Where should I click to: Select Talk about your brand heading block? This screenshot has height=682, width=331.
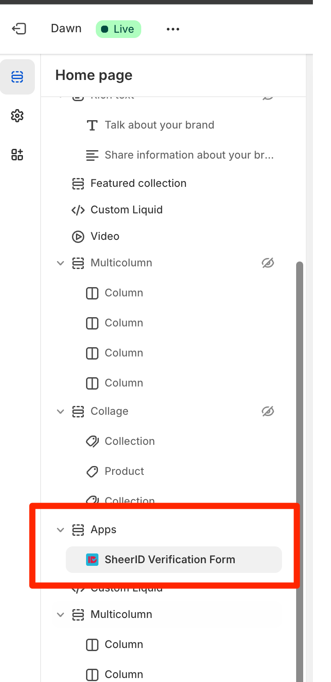coord(159,125)
